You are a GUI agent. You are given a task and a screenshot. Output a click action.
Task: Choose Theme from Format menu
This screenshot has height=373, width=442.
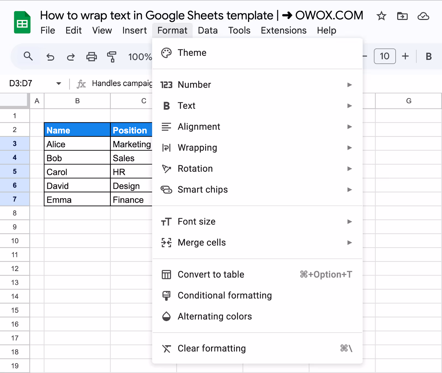click(x=257, y=53)
